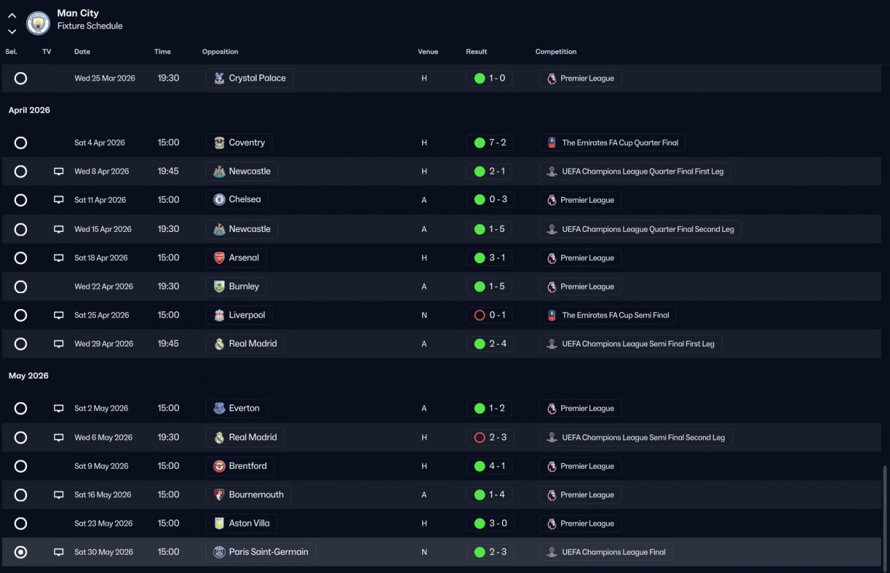
Task: Click the Paris Saint-Germain crest icon
Action: tap(219, 552)
